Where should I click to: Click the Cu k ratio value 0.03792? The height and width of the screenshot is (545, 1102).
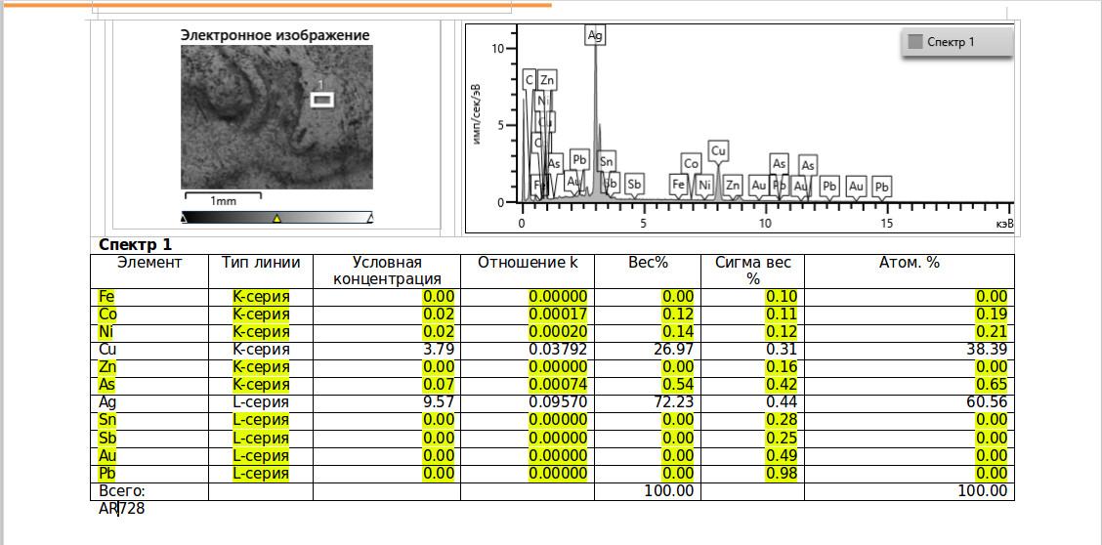[558, 350]
